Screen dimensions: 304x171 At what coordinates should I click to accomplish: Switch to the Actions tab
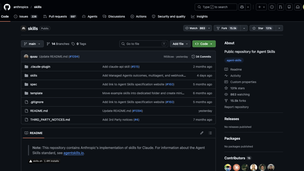(x=138, y=16)
